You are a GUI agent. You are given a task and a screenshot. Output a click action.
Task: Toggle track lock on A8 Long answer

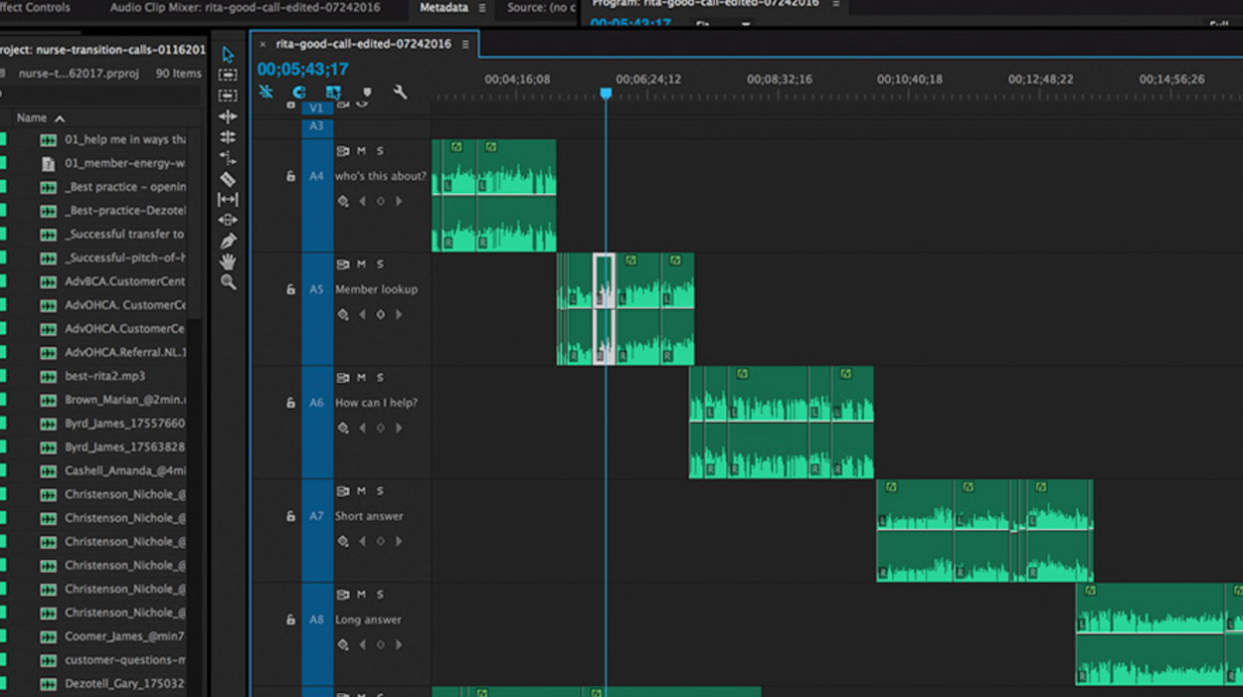(290, 619)
